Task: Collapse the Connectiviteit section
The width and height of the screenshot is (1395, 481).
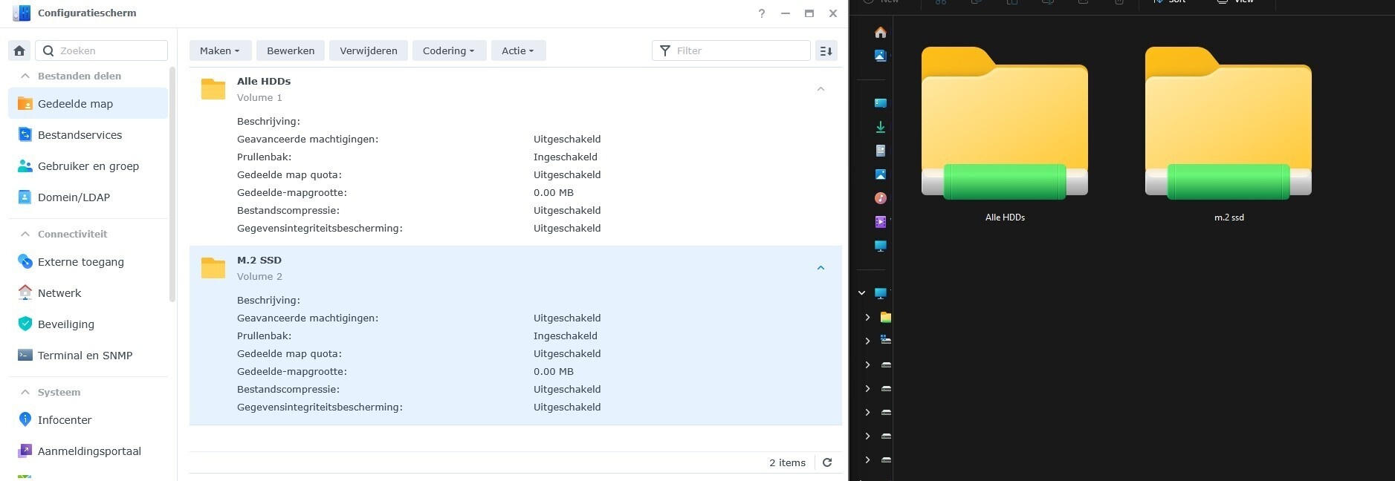Action: tap(25, 234)
